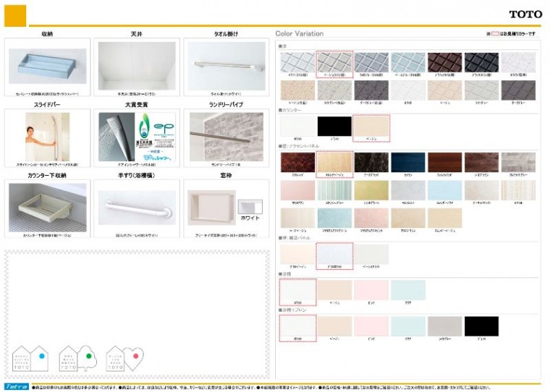Viewport: 550px width, 392px height.
Task: Choose the pink marble accent panel in third row
Action: pos(371,218)
